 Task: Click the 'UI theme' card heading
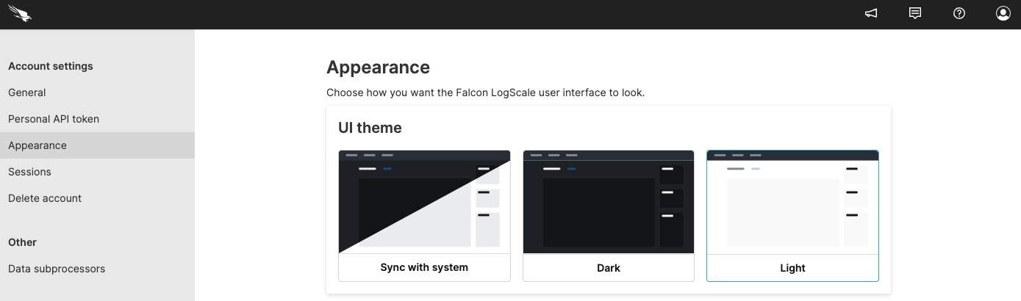pyautogui.click(x=370, y=128)
